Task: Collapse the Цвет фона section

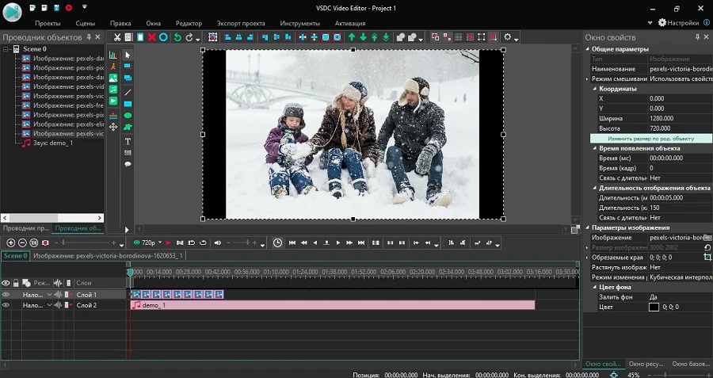Action: click(594, 287)
